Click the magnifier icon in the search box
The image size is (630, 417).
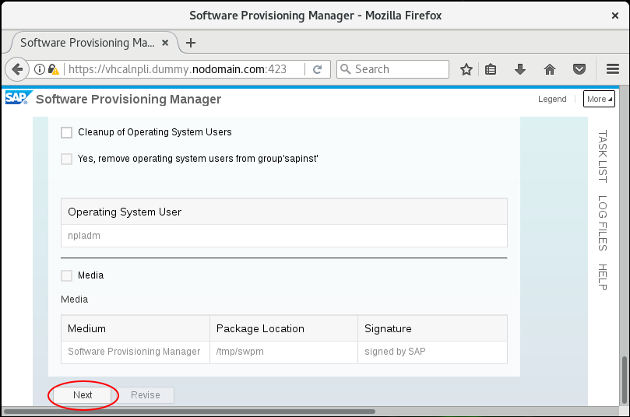[x=345, y=69]
